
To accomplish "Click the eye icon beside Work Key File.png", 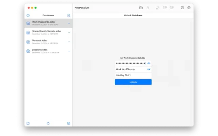I will pos(149,69).
